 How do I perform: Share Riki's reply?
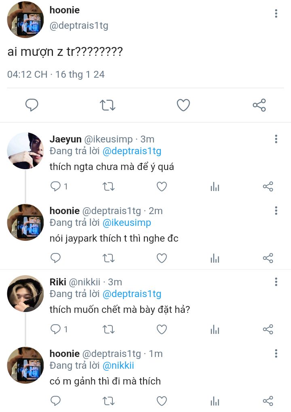pos(268,329)
